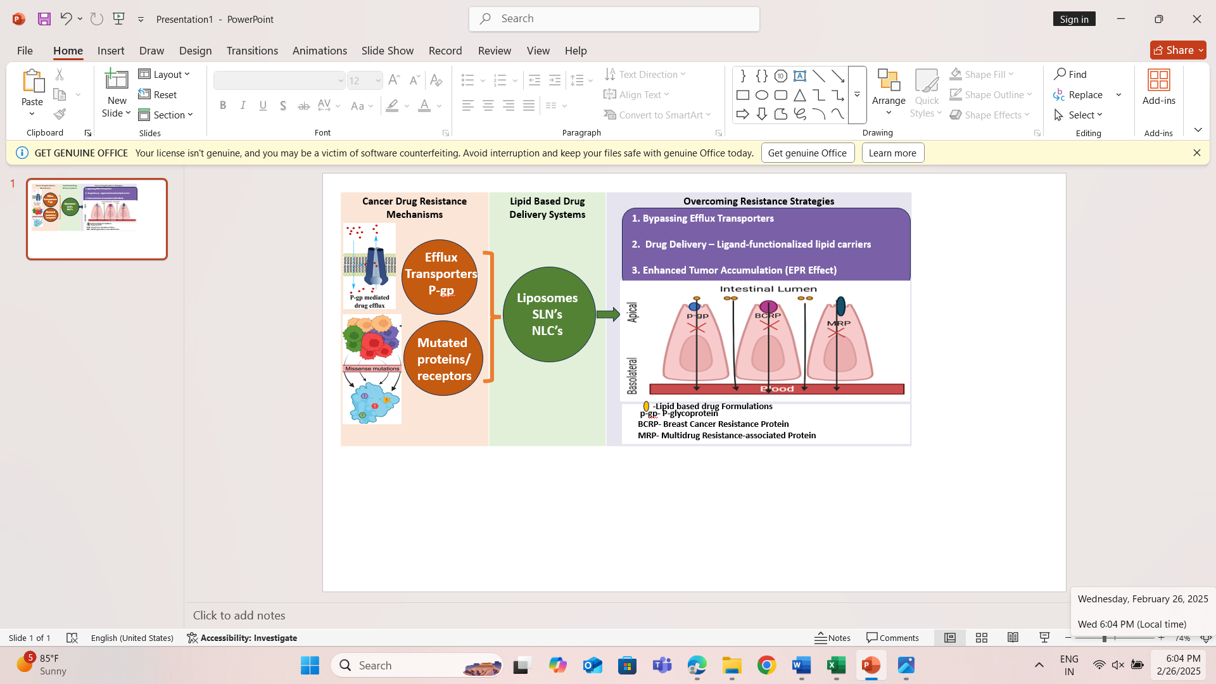This screenshot has height=684, width=1216.
Task: Expand the Shape Fill dropdown
Action: coord(1011,74)
